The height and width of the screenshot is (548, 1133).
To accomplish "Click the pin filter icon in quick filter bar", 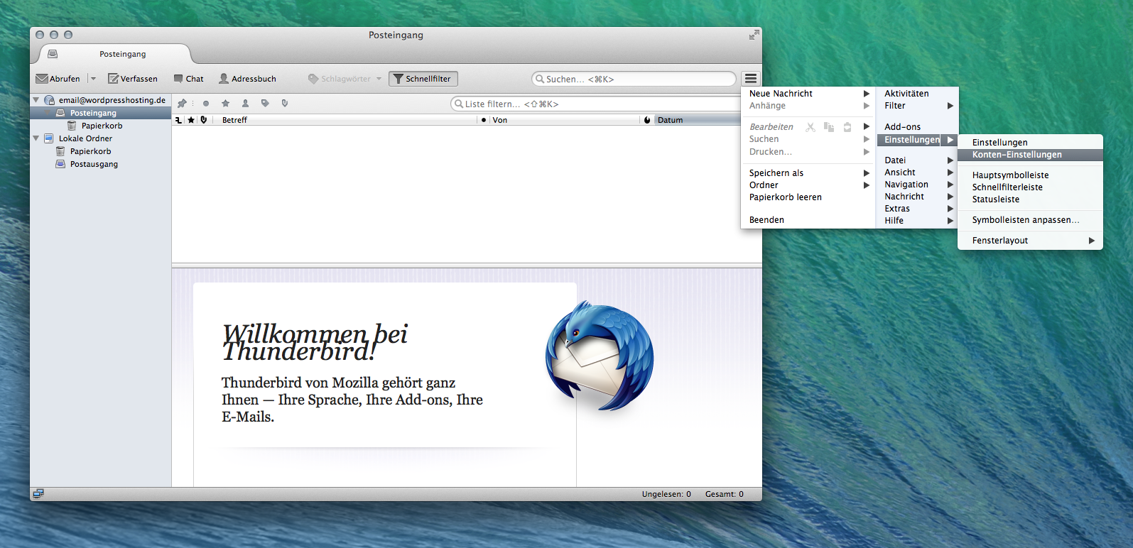I will click(x=182, y=104).
